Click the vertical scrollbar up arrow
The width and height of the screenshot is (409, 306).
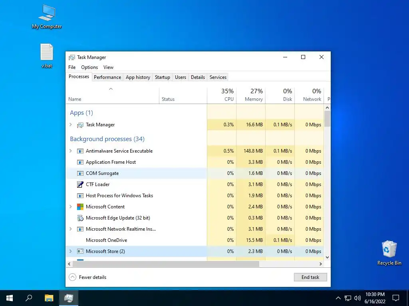pyautogui.click(x=328, y=108)
